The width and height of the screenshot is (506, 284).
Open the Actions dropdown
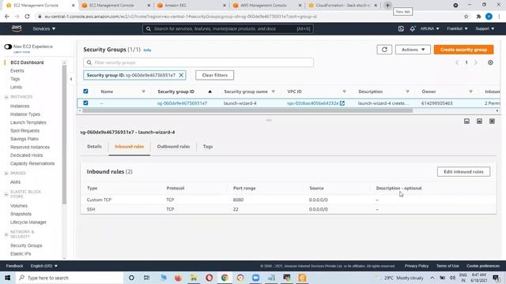pyautogui.click(x=413, y=50)
